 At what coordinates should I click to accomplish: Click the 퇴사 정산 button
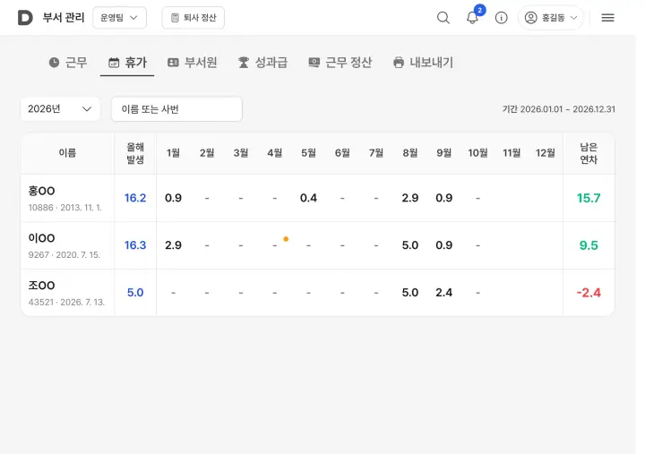(193, 18)
